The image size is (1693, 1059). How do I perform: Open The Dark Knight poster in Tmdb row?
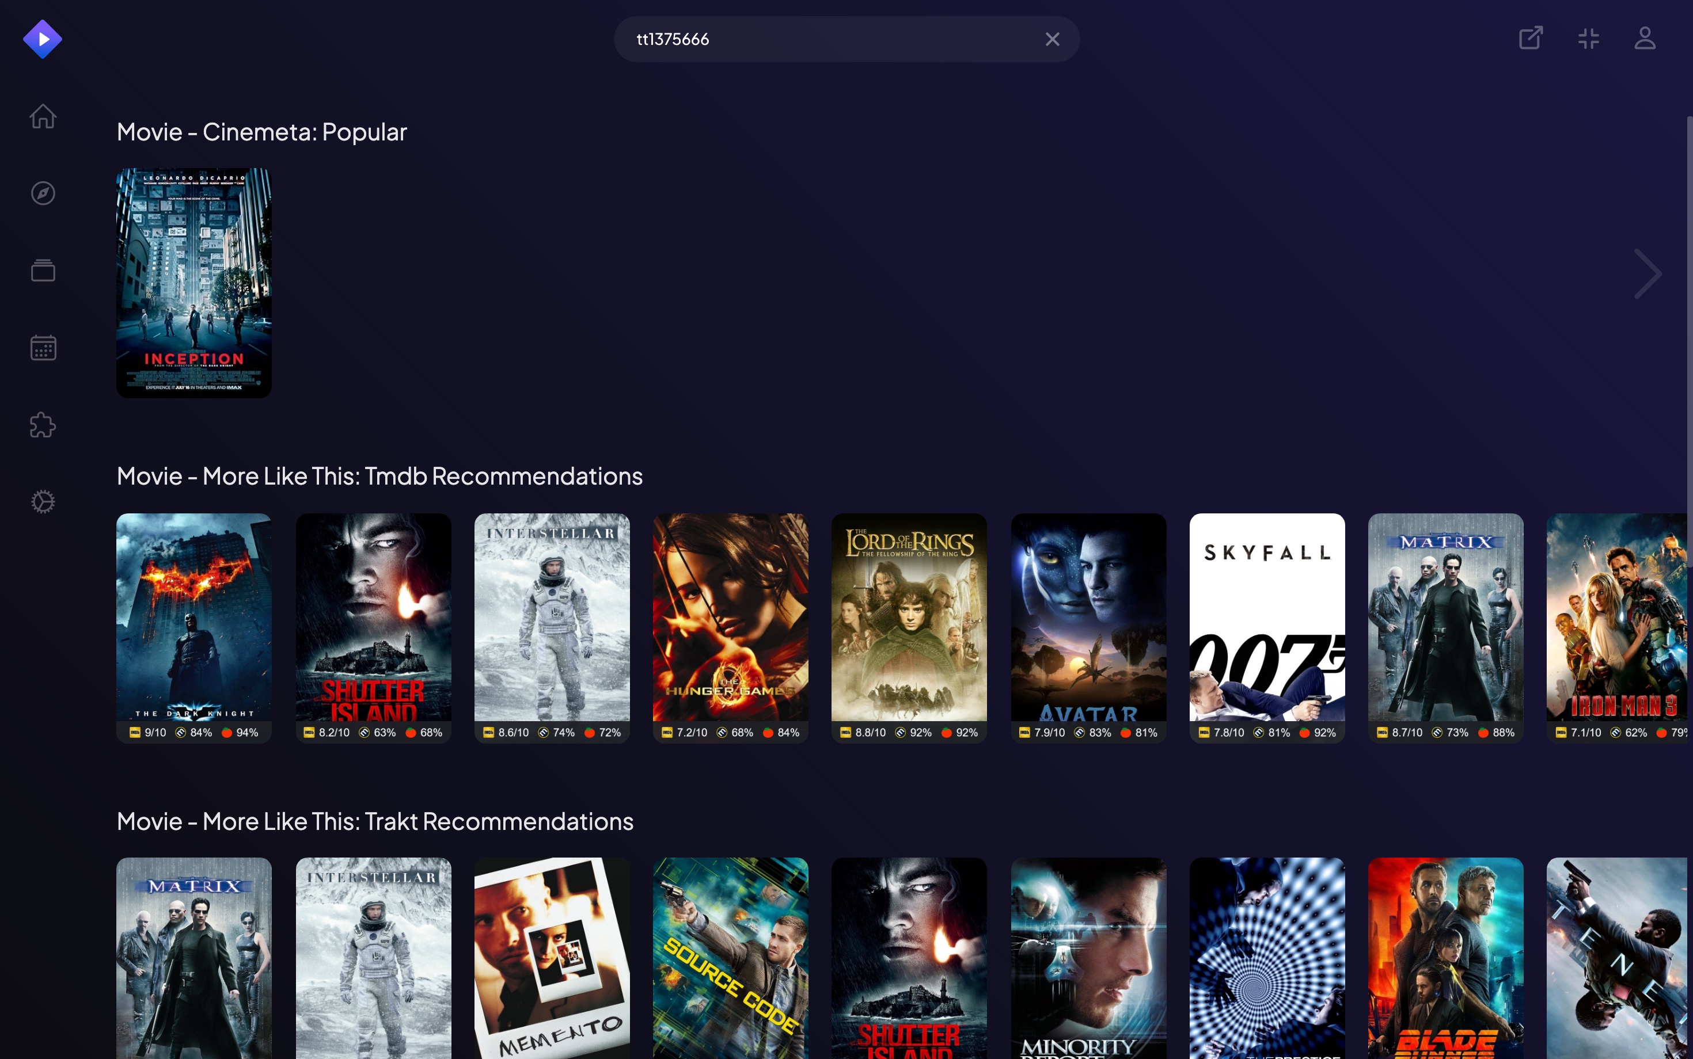click(x=194, y=616)
